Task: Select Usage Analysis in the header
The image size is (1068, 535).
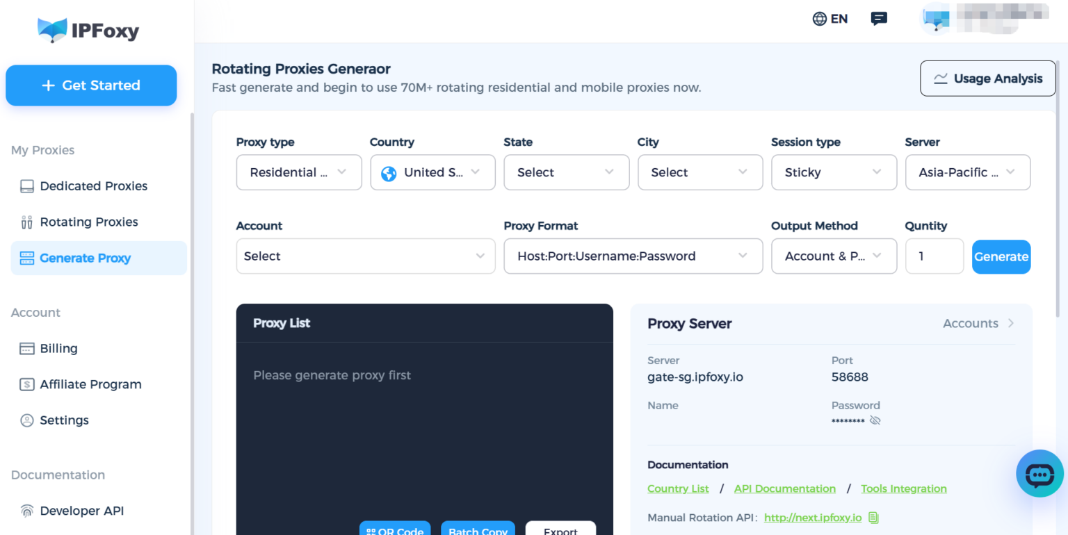Action: coord(987,79)
